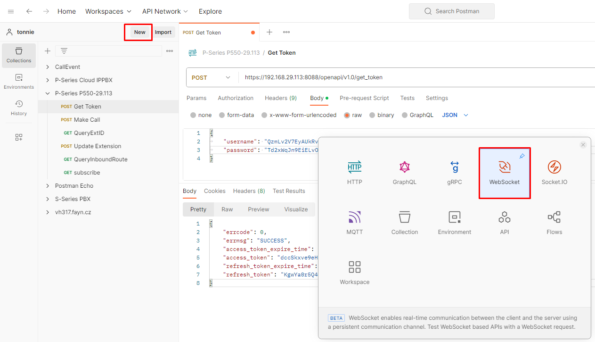Open the JSON format dropdown
The height and width of the screenshot is (342, 595).
[x=455, y=115]
